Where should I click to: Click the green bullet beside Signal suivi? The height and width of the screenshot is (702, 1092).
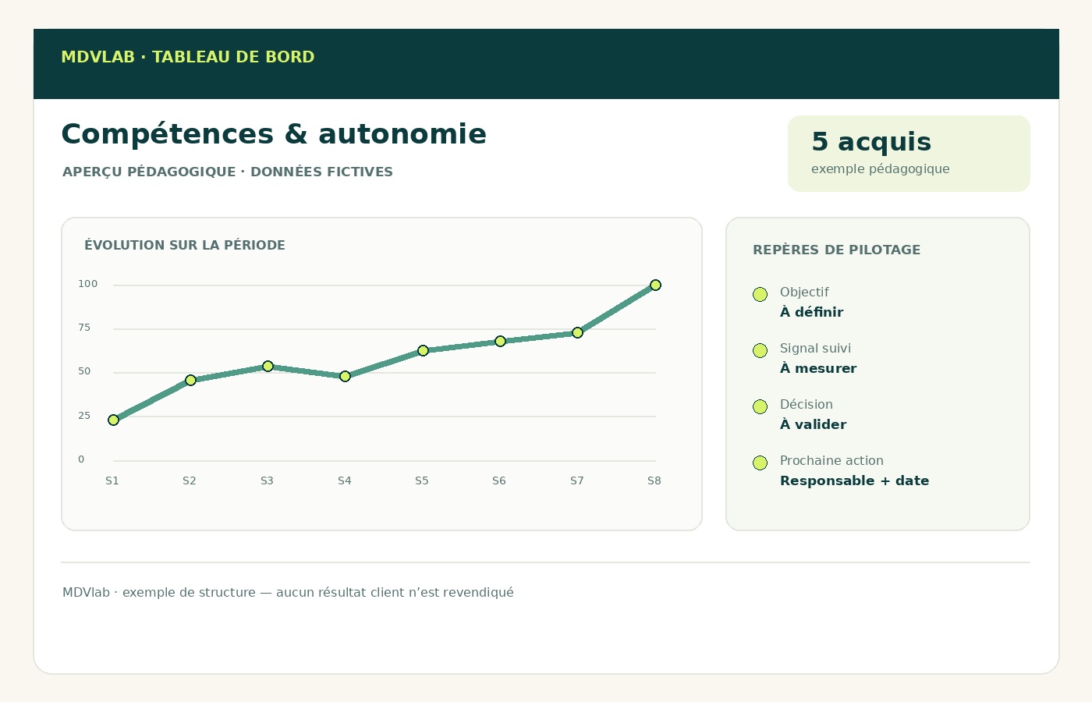[760, 350]
